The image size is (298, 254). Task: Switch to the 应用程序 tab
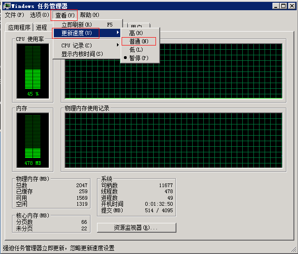point(19,27)
